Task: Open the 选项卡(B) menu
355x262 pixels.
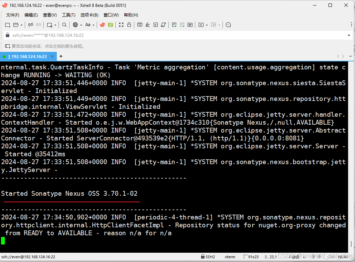Action: click(x=90, y=15)
